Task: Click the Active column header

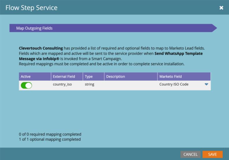Action: point(35,77)
